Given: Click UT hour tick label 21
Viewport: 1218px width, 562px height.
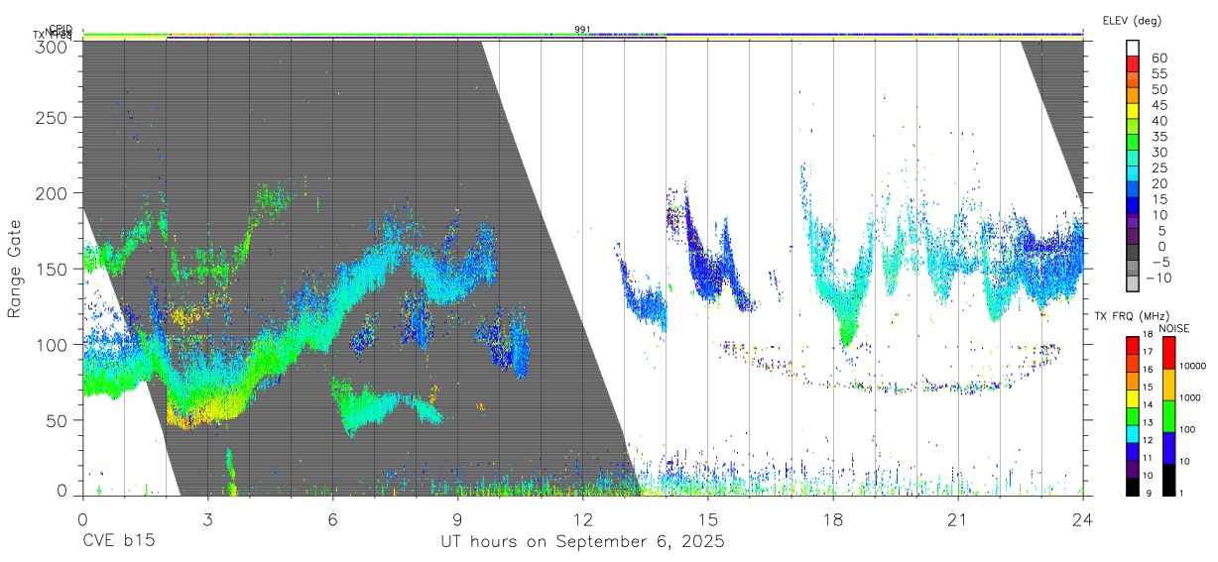Looking at the screenshot, I should point(957,519).
